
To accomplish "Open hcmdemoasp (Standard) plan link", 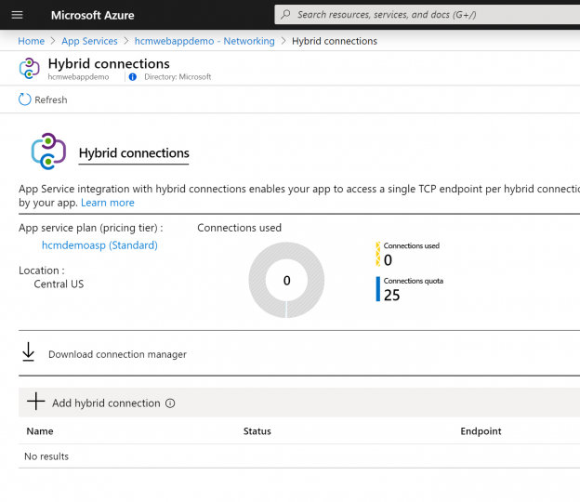I will pyautogui.click(x=99, y=245).
